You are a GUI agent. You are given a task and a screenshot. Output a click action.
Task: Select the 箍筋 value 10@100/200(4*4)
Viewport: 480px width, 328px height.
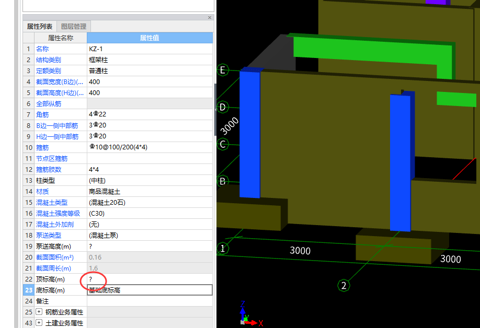pos(150,147)
